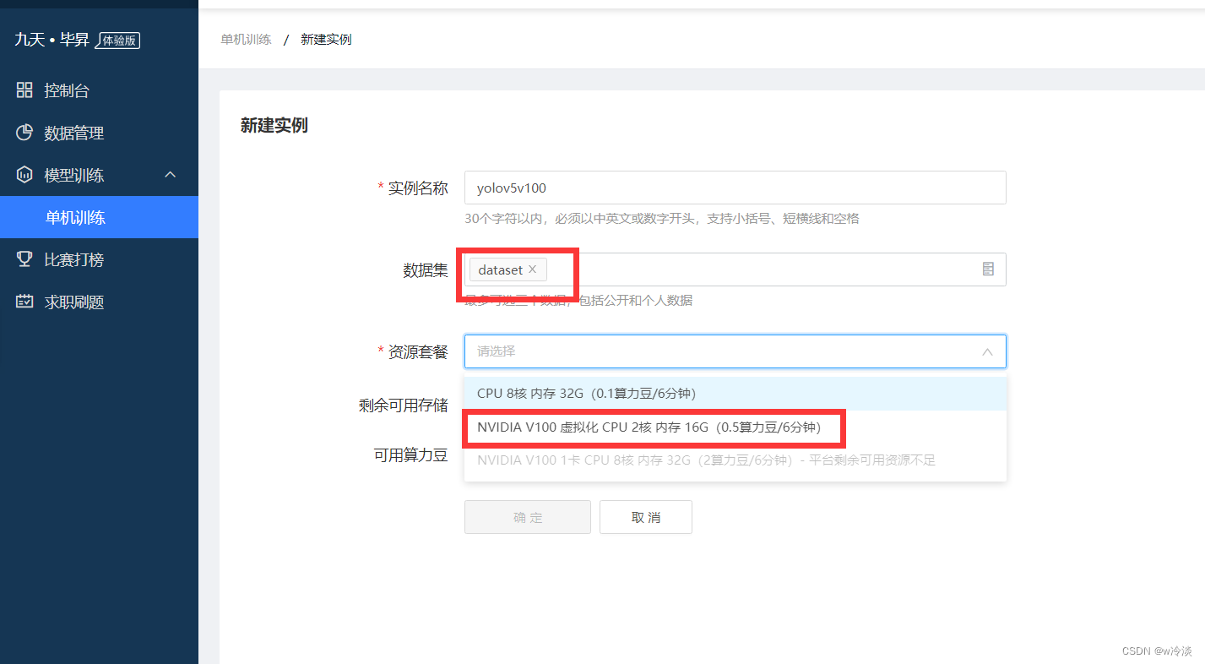Click inside the 数据集 selection field
The height and width of the screenshot is (664, 1205).
[735, 269]
